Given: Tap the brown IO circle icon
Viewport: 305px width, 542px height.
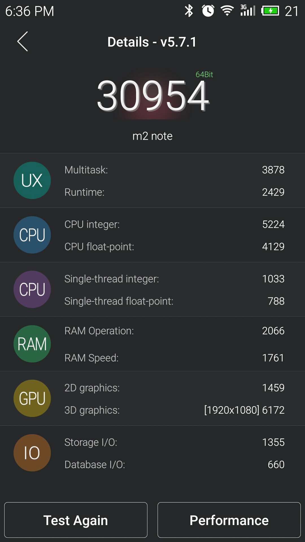Looking at the screenshot, I should pyautogui.click(x=32, y=453).
